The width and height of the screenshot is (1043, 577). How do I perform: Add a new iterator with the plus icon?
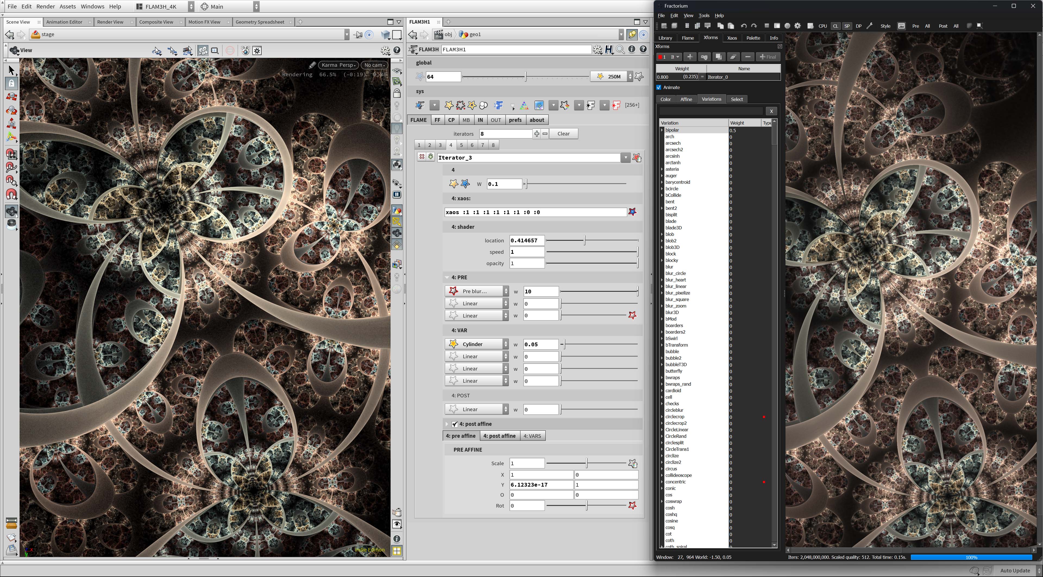690,57
